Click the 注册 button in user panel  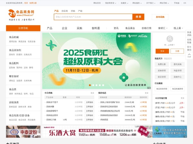point(177,51)
